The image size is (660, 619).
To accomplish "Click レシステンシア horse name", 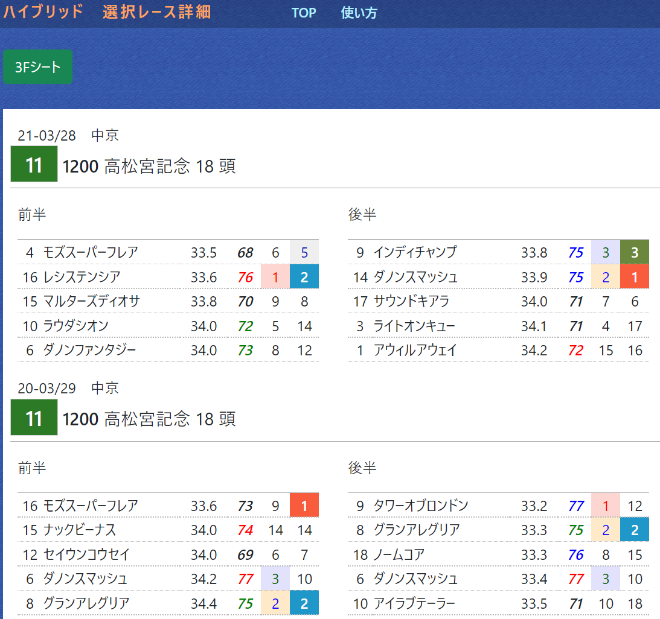I will (82, 277).
